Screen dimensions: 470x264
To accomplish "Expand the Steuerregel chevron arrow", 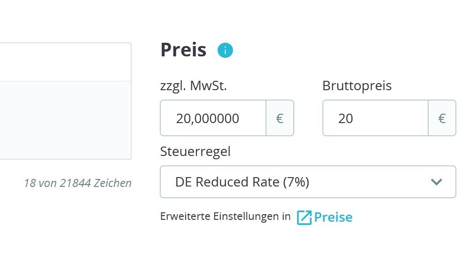I will click(437, 182).
